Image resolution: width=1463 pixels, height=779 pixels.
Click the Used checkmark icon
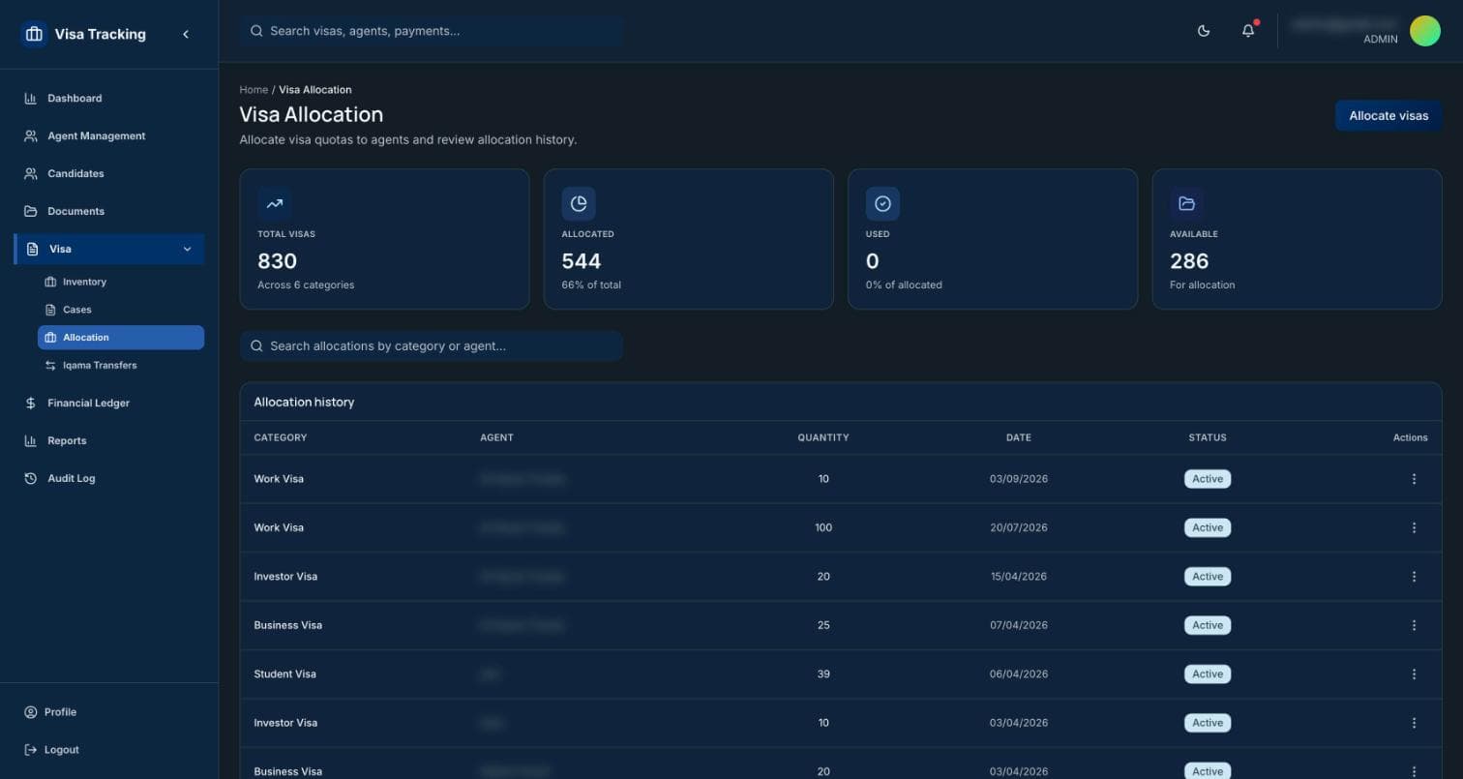882,204
